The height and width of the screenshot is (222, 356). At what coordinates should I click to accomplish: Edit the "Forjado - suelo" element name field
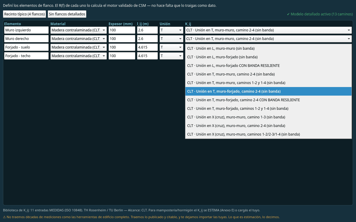point(26,47)
